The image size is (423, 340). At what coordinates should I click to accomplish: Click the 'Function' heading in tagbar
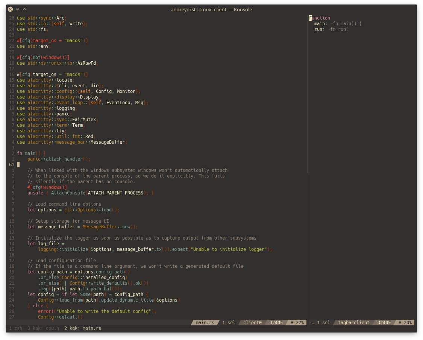(x=320, y=18)
